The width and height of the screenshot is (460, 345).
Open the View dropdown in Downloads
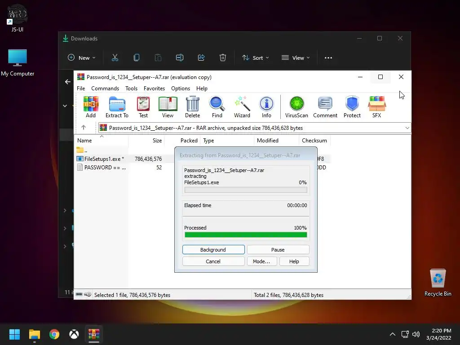pos(296,58)
